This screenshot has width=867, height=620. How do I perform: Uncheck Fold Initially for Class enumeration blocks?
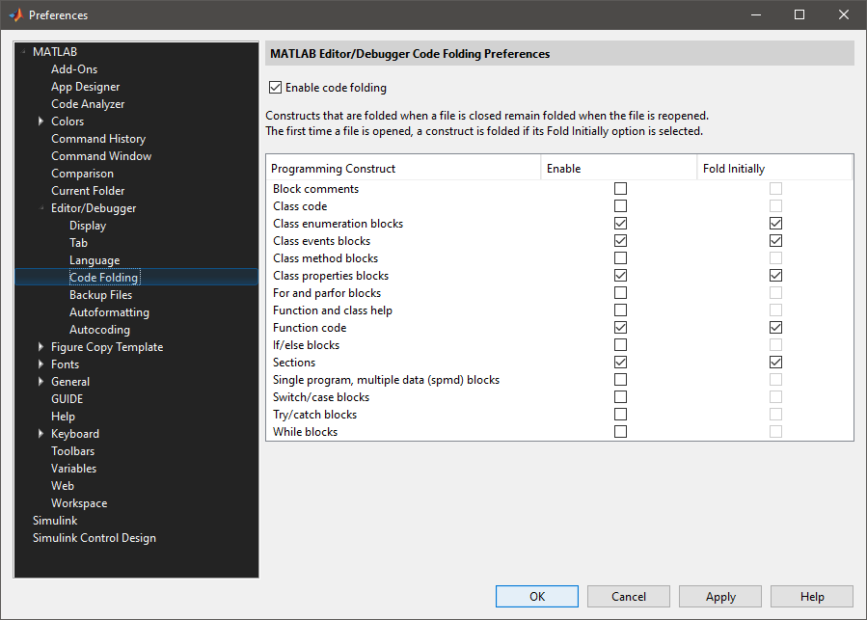775,224
